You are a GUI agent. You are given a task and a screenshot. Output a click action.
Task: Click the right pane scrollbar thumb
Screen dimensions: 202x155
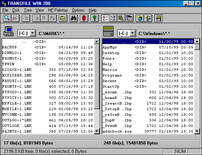pos(197,47)
